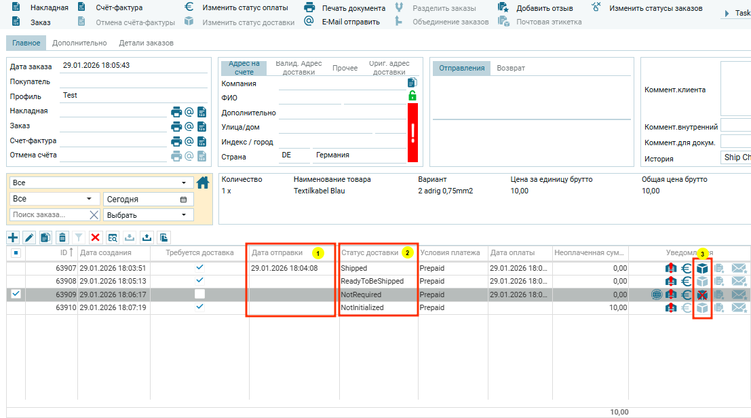Screen dimensions: 751x418
Task: Switch to the 'Детали заказов' tab
Action: (146, 43)
